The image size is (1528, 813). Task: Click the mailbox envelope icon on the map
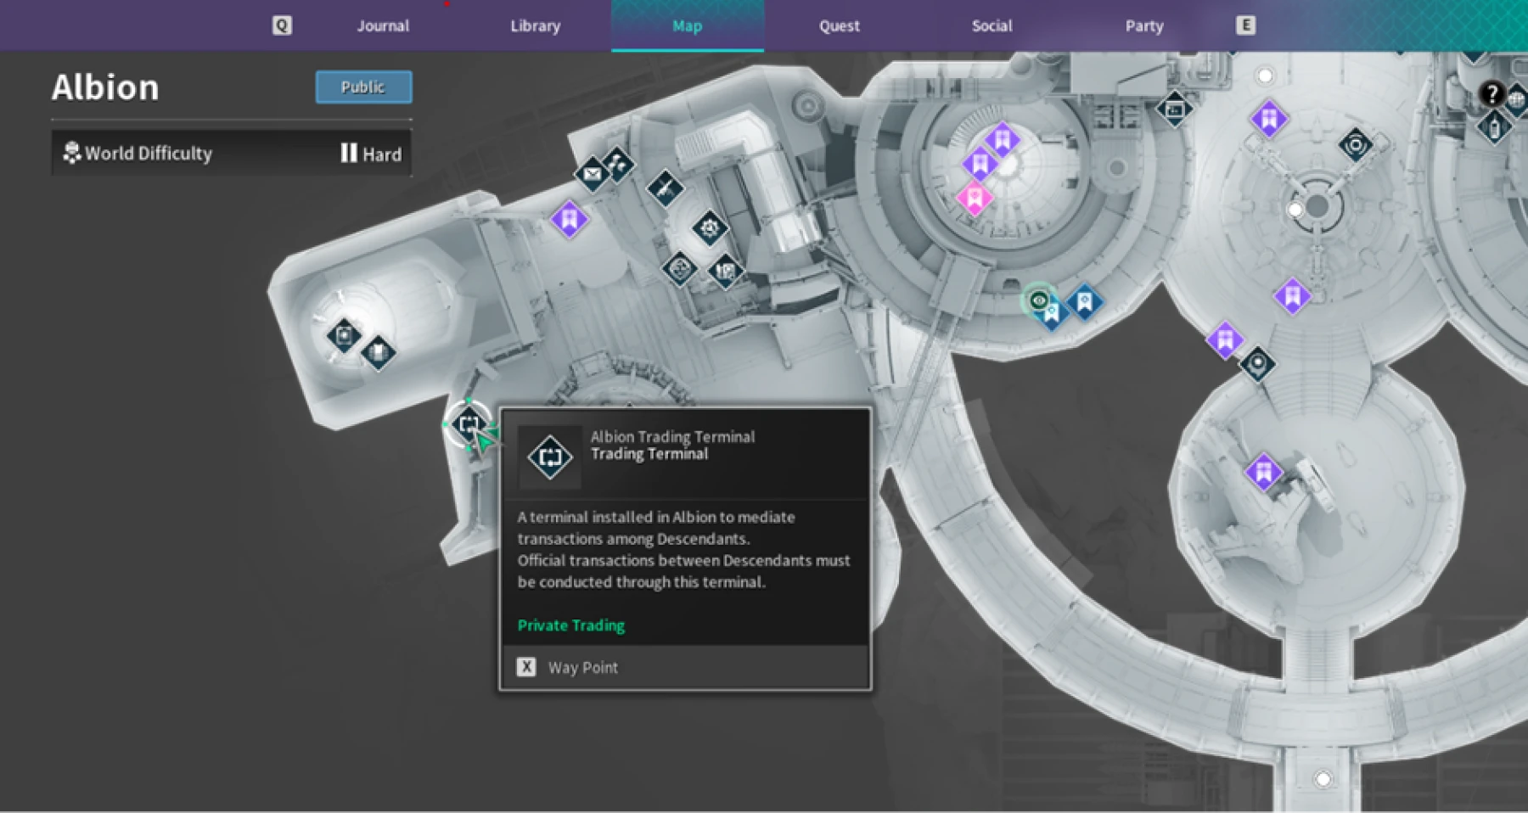(592, 175)
